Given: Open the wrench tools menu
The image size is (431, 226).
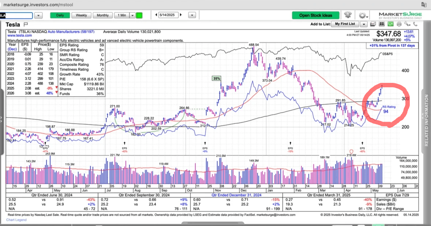Looking at the screenshot, I should (x=407, y=24).
